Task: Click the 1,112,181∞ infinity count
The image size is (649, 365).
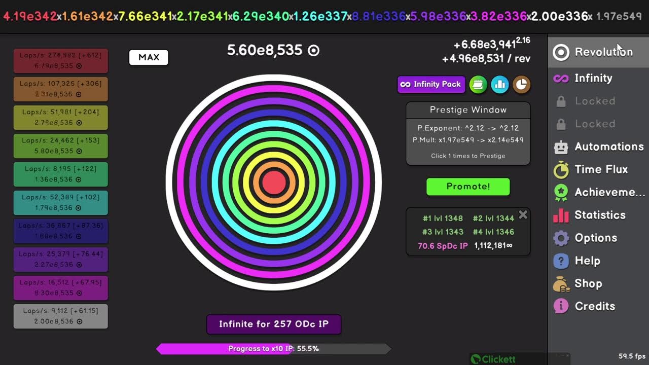Action: point(493,246)
